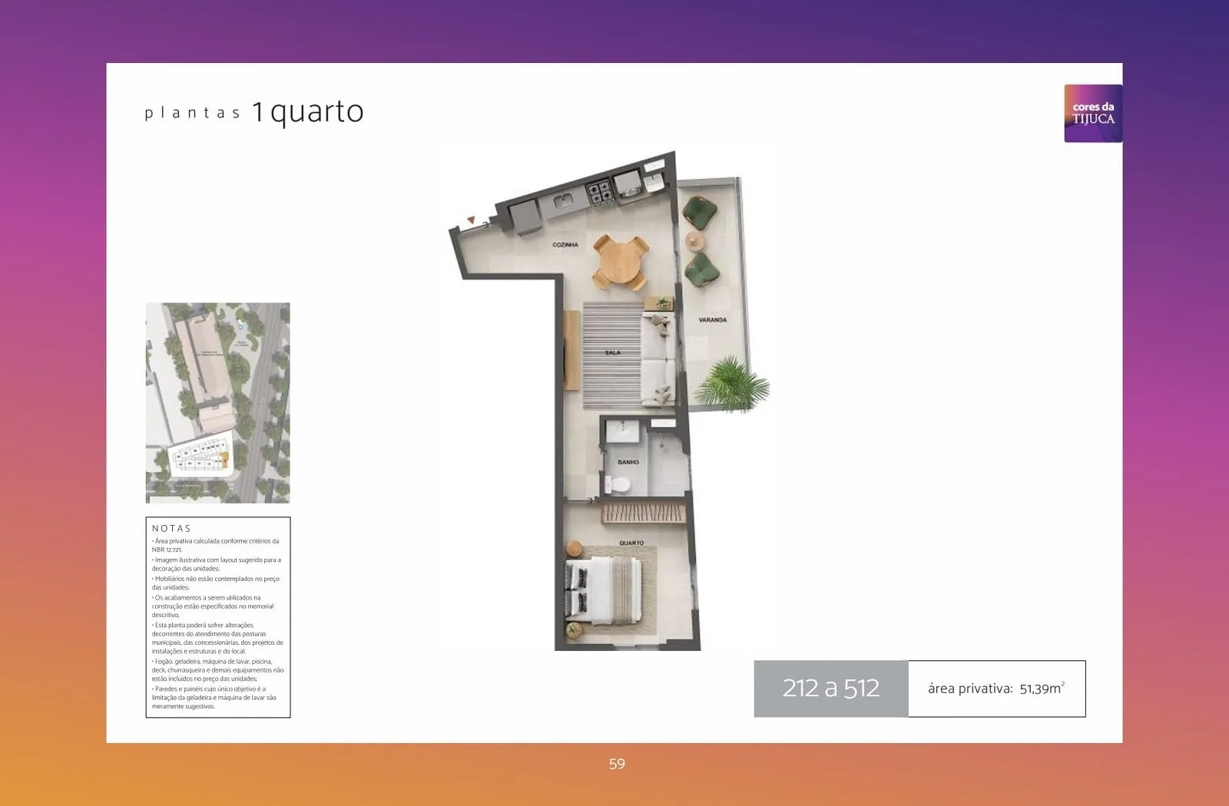Open the site location map thumbnail
Viewport: 1229px width, 806px height.
[218, 403]
